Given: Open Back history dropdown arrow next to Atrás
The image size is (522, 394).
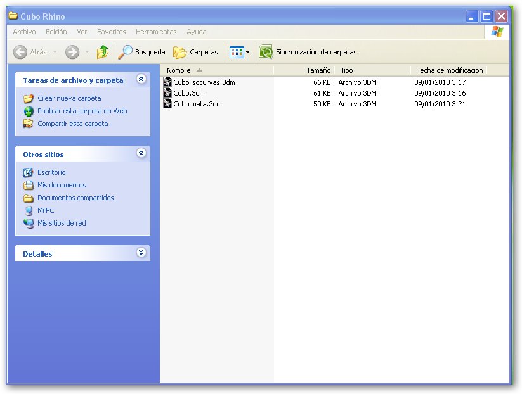Looking at the screenshot, I should tap(55, 52).
